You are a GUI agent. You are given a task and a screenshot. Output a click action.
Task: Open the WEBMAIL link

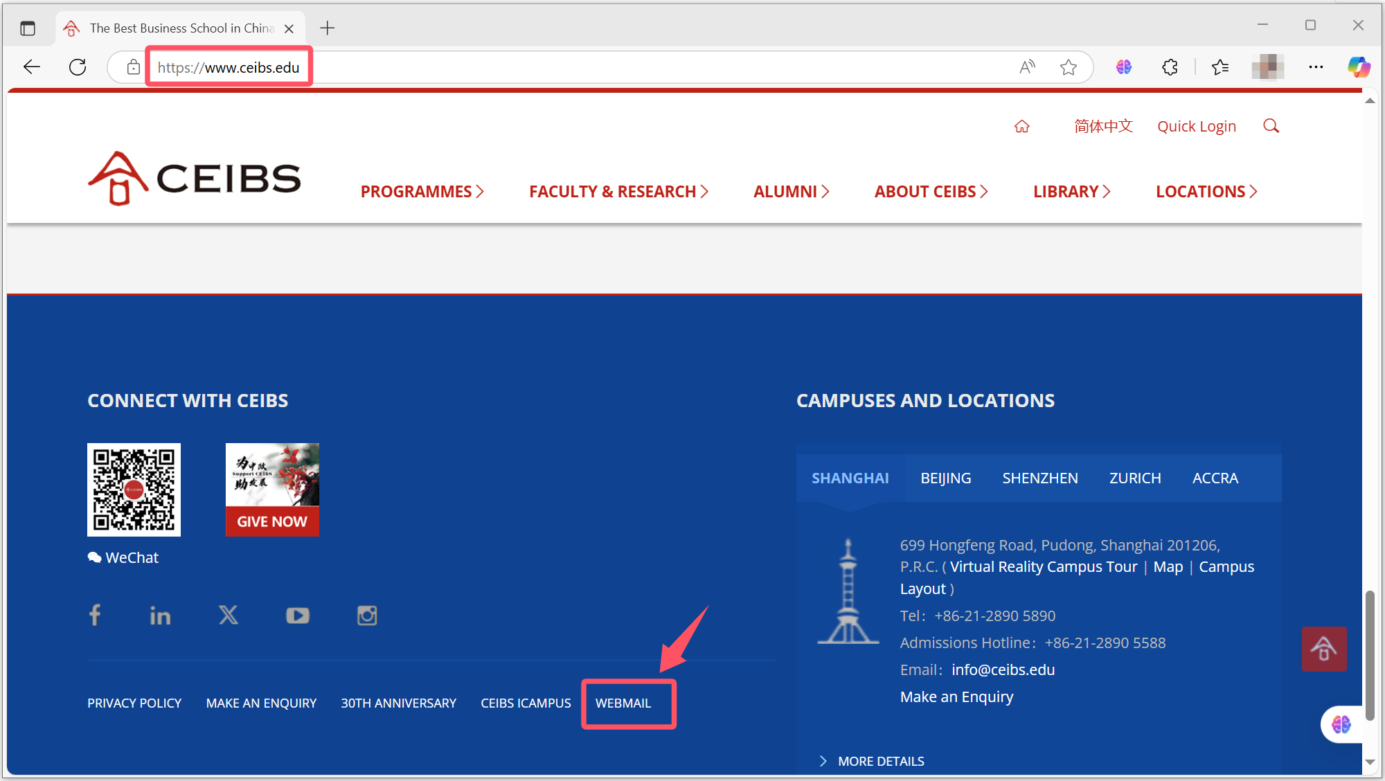623,703
